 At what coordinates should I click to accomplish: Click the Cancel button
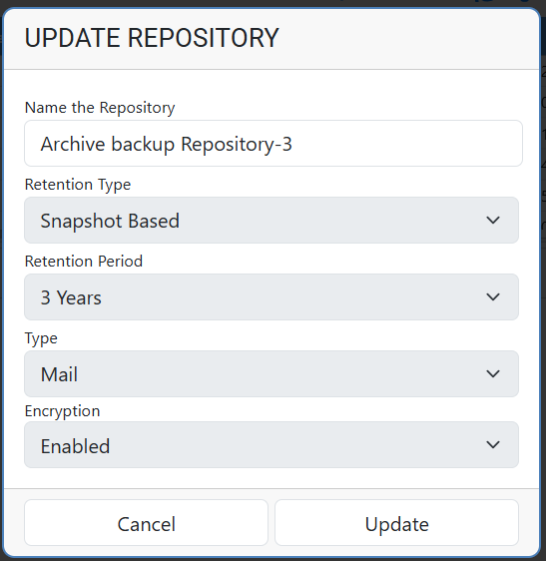pyautogui.click(x=146, y=523)
